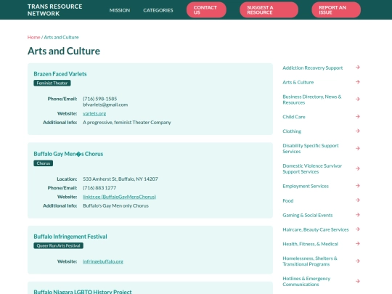Image resolution: width=392 pixels, height=294 pixels.
Task: Click arrow beside Domestic Violence Survivor Support Services
Action: pos(358,168)
